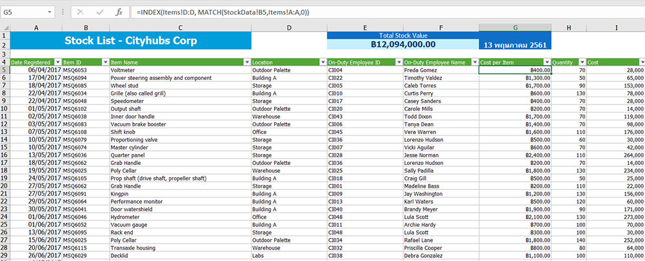Image resolution: width=645 pixels, height=261 pixels.
Task: Click the ฿2,400.00 cost per item cell
Action: click(515, 155)
